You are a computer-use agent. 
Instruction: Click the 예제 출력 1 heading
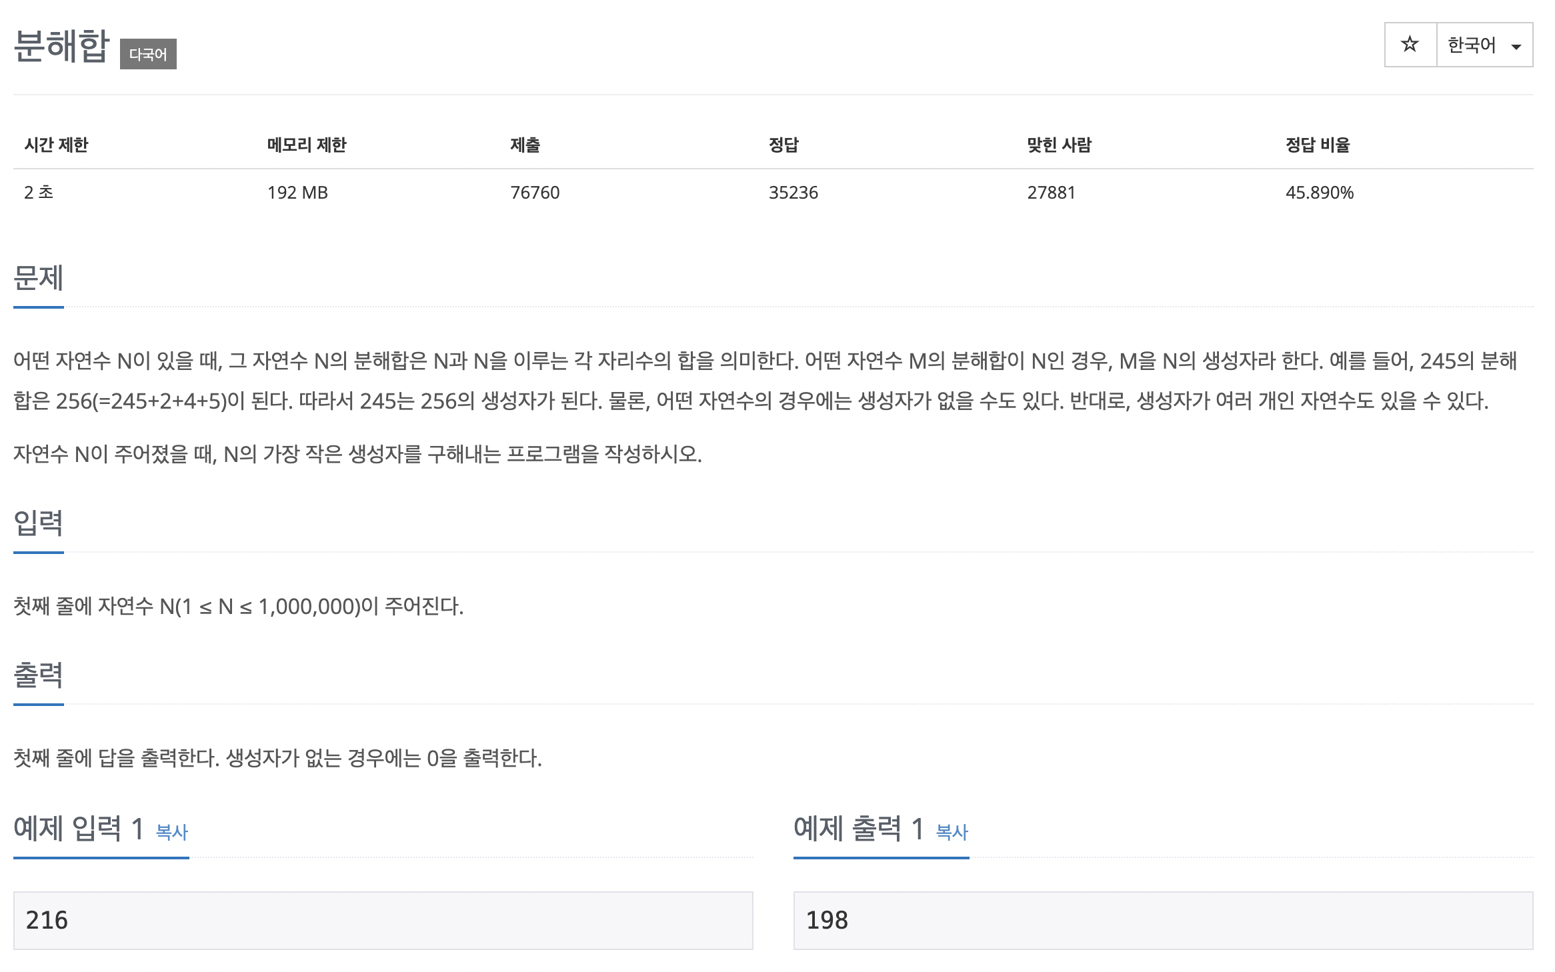coord(858,829)
